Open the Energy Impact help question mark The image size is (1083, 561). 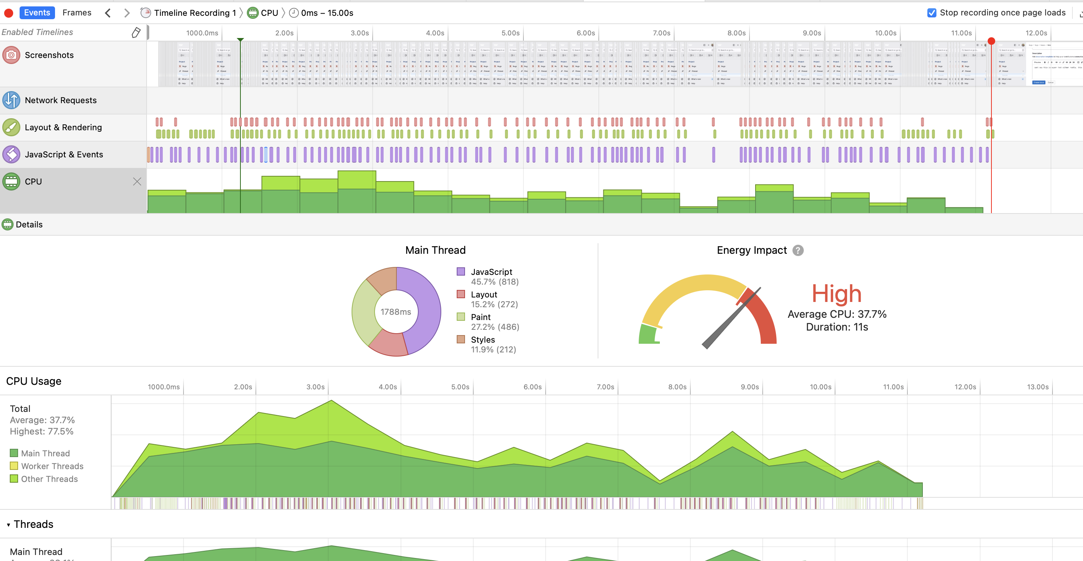pyautogui.click(x=797, y=250)
